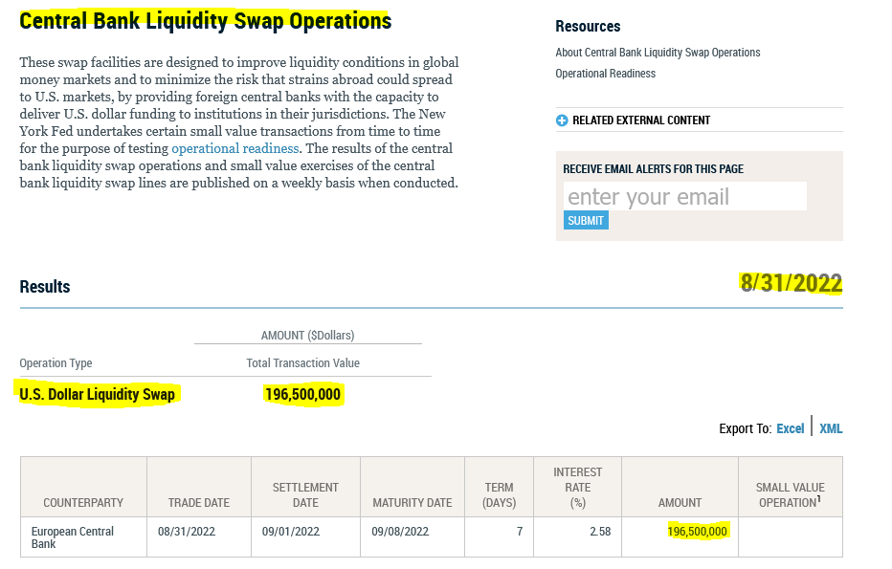The height and width of the screenshot is (569, 892).
Task: Expand the Related External Content section
Action: (x=641, y=120)
